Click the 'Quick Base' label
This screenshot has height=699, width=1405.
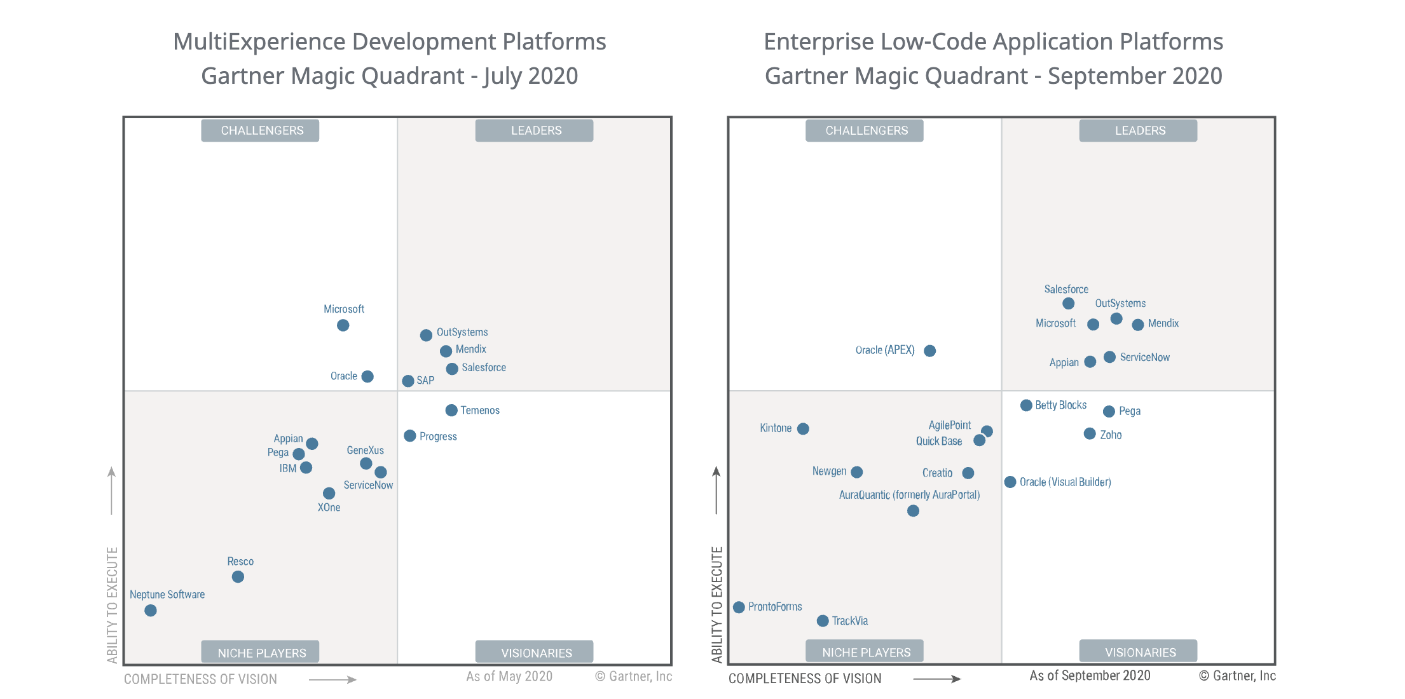939,441
